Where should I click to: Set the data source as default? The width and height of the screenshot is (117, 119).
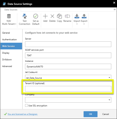(x=36, y=19)
